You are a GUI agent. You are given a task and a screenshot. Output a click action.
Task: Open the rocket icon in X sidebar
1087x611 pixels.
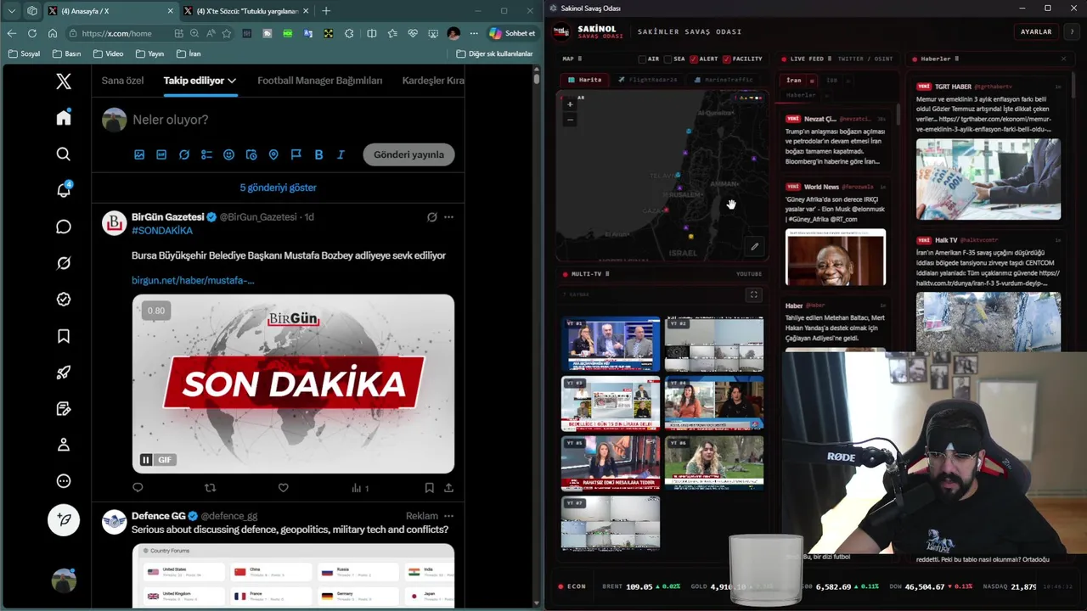64,373
